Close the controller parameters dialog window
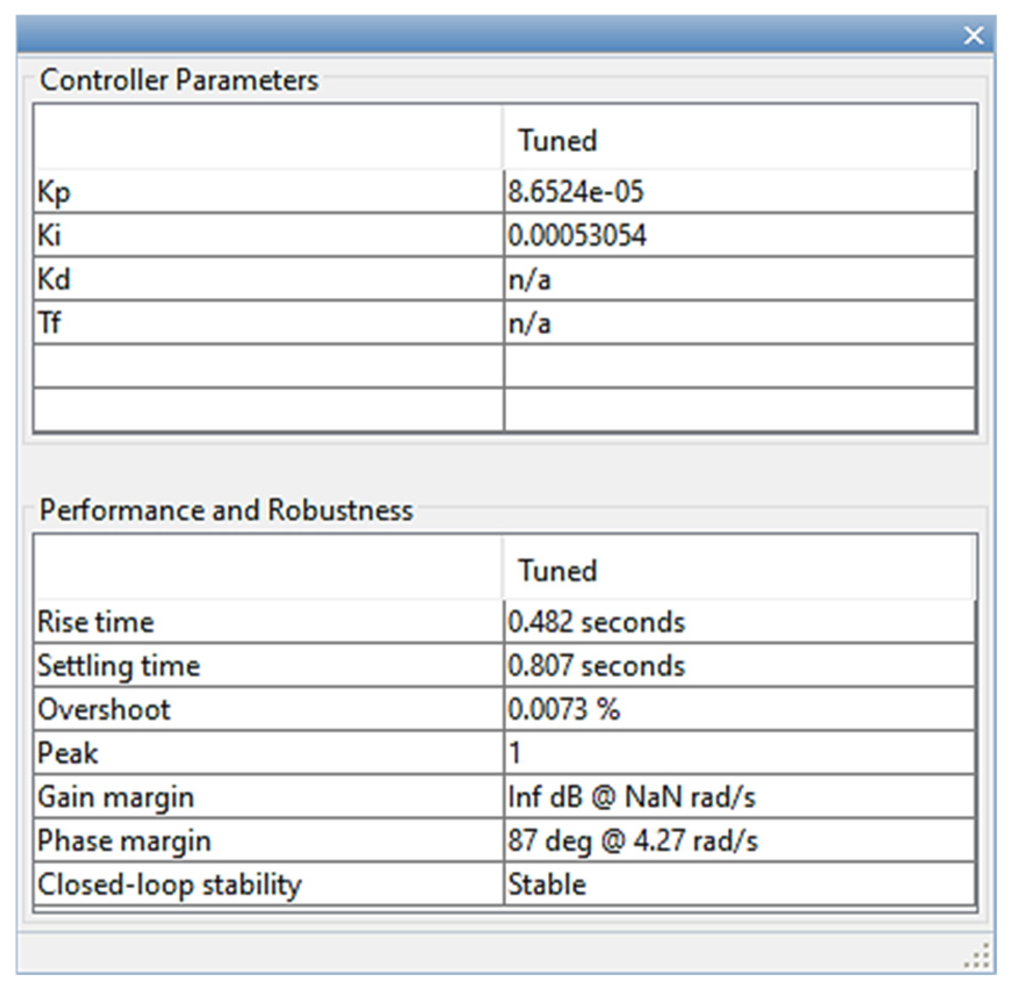The width and height of the screenshot is (1014, 989). point(973,36)
